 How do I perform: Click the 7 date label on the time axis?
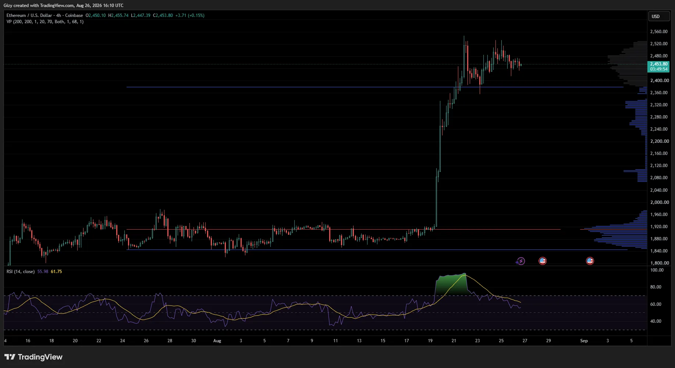pos(288,341)
